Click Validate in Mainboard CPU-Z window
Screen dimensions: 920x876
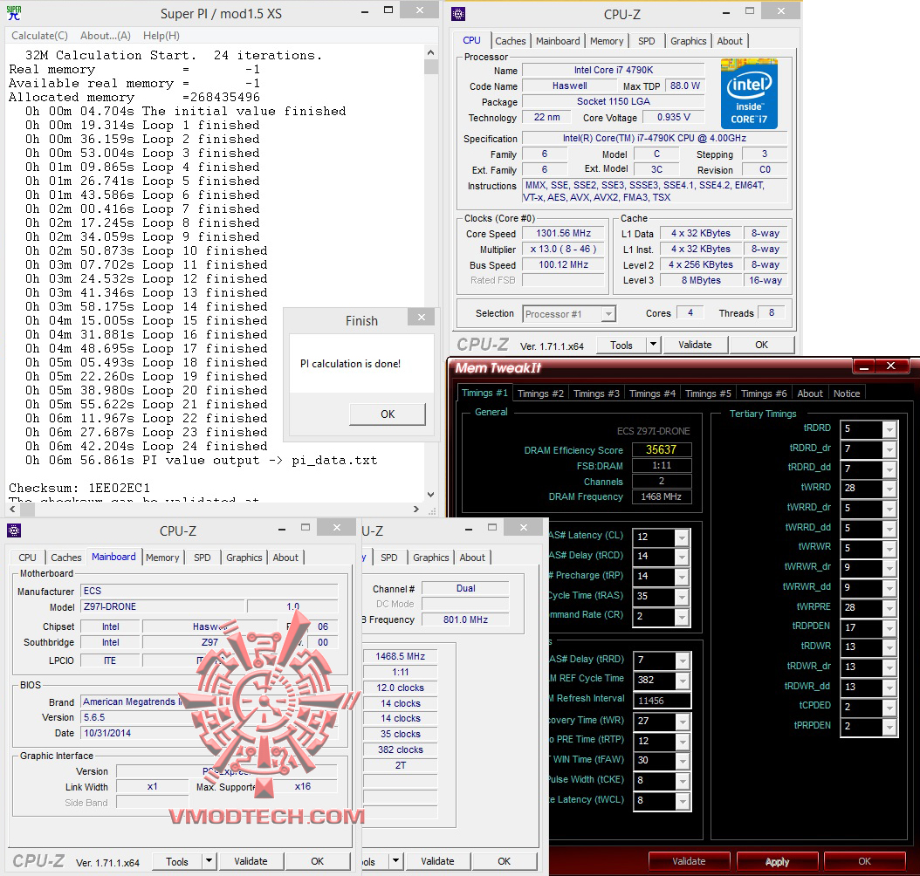coord(251,861)
